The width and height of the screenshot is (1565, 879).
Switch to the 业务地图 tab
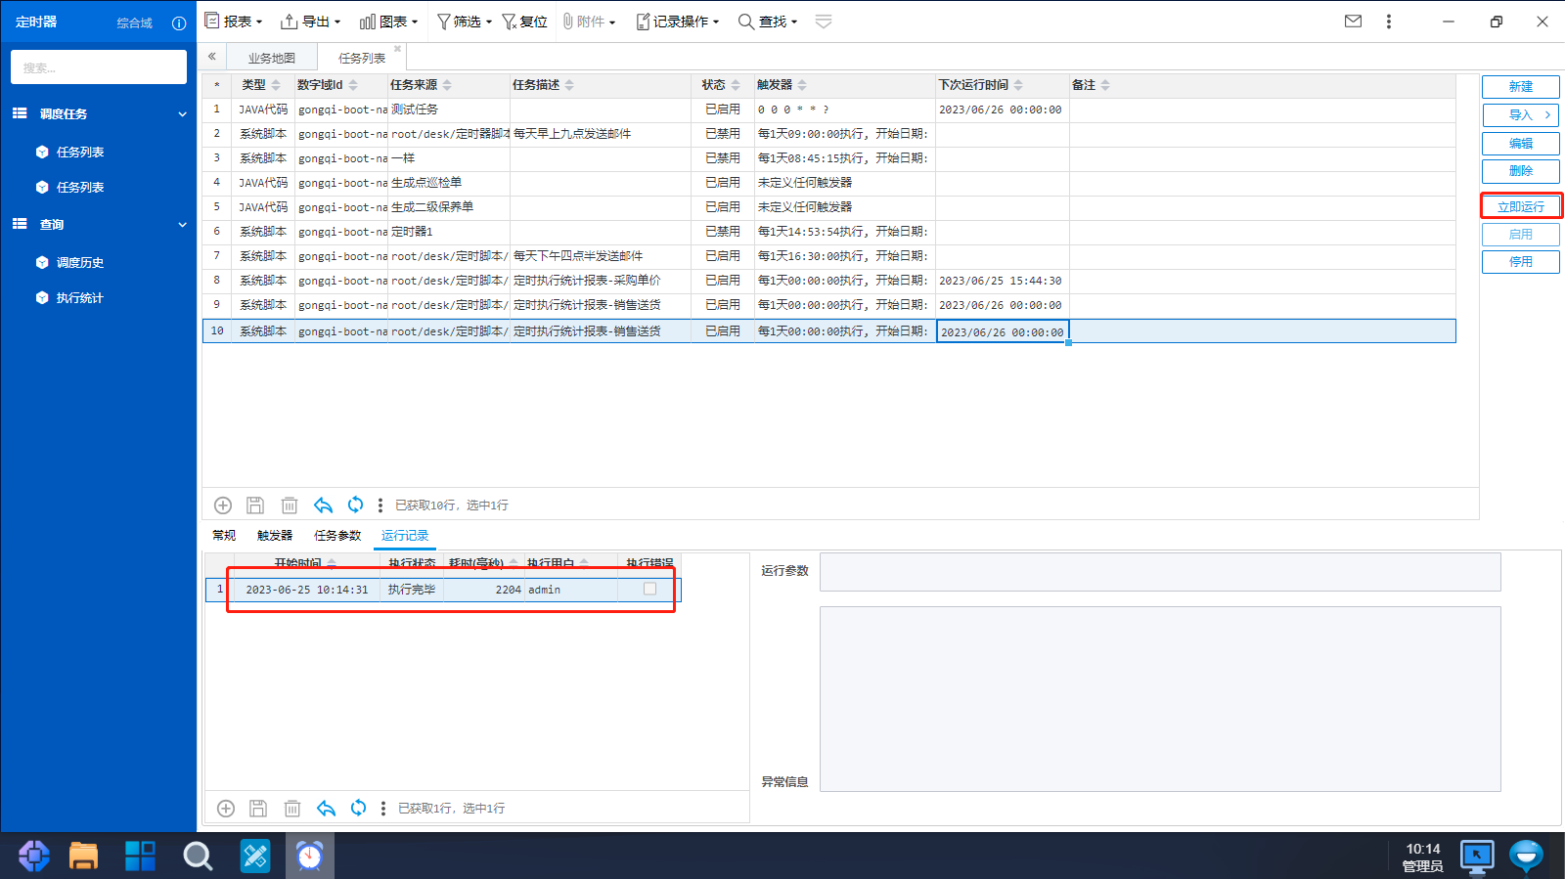click(x=271, y=58)
